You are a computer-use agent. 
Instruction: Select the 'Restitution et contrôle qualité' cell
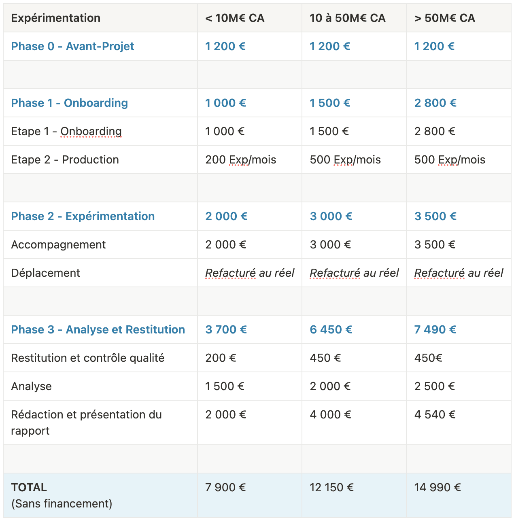(88, 358)
